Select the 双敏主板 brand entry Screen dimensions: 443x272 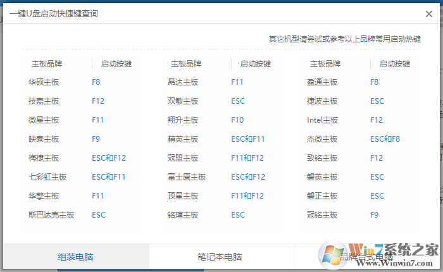(183, 101)
